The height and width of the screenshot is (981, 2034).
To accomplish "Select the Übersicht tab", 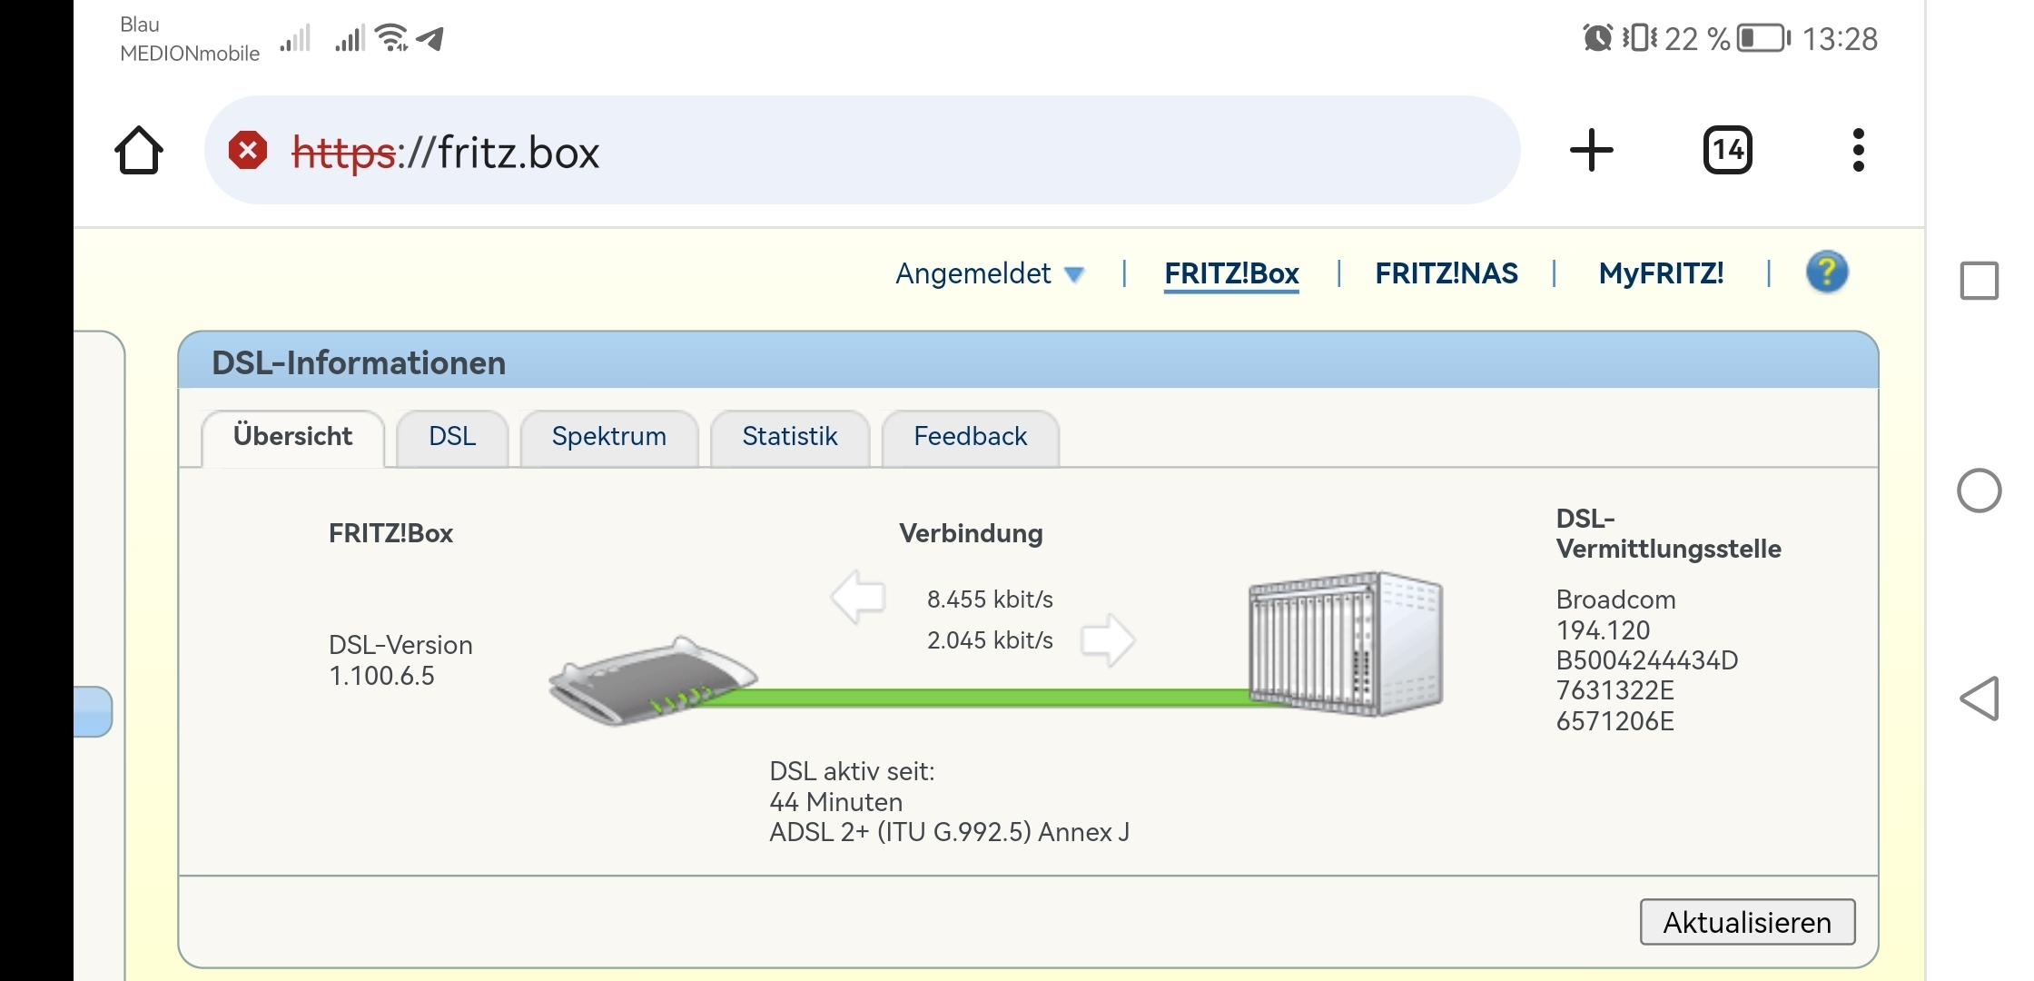I will click(292, 437).
